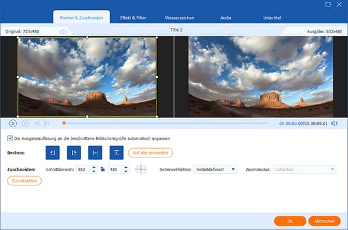Click the playback progress track
The height and width of the screenshot is (230, 348).
[166, 123]
